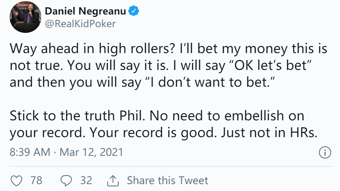Click the 32 replies count
This screenshot has height=191, width=340.
(x=86, y=180)
